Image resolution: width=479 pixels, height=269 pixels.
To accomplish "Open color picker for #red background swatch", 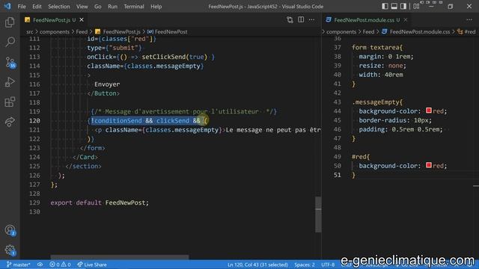I will 429,165.
